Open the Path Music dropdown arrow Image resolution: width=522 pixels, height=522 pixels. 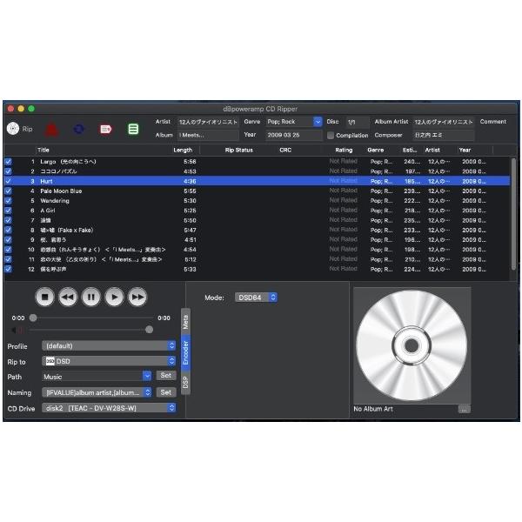[x=147, y=376]
